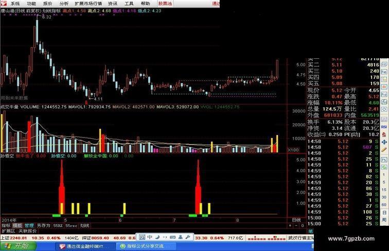
Task: Switch to weekly 周 period button
Action: [384, 220]
